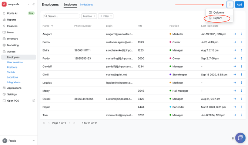Go to next page arrow

(69, 123)
